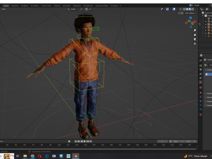
Task: Switch perspective/orthographic grid icon
Action: point(195,44)
